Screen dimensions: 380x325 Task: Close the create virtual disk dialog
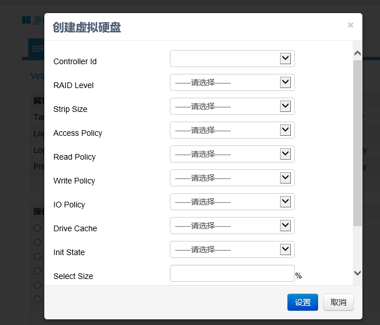[350, 25]
